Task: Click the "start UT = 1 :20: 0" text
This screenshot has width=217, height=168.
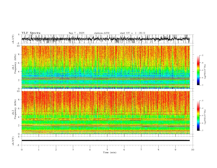Action: pos(132,33)
